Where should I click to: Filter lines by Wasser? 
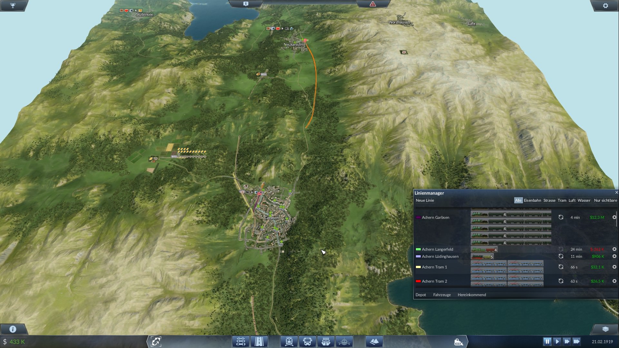click(x=584, y=200)
